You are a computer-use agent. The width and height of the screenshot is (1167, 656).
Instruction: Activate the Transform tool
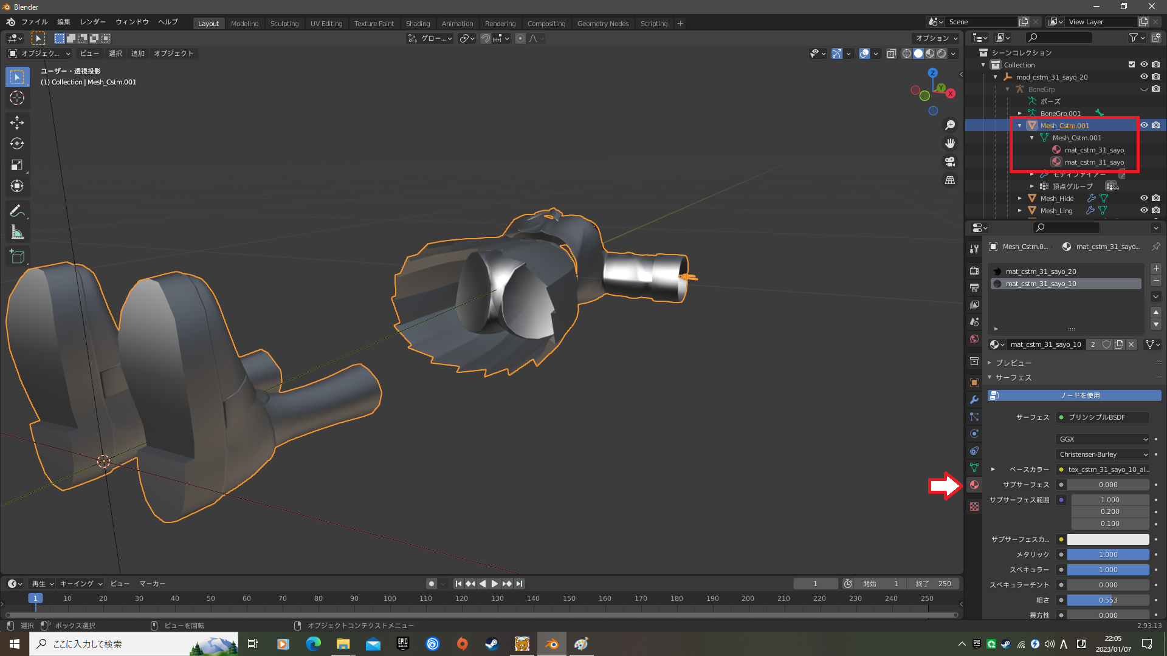point(17,186)
